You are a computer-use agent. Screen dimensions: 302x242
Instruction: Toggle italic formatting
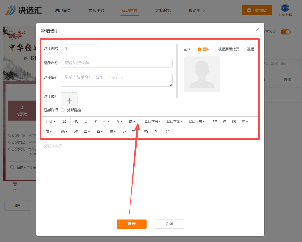(x=95, y=122)
